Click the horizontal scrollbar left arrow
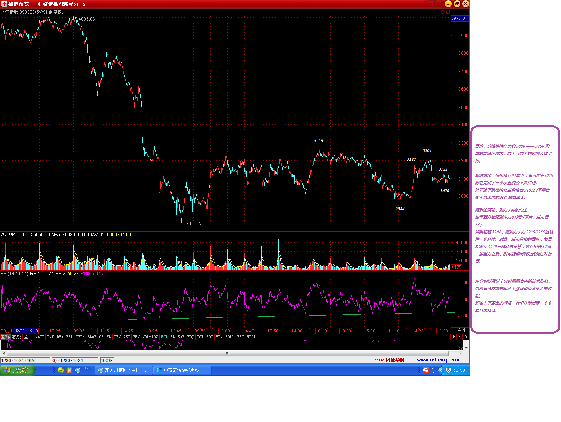The height and width of the screenshot is (422, 561). (x=4, y=353)
